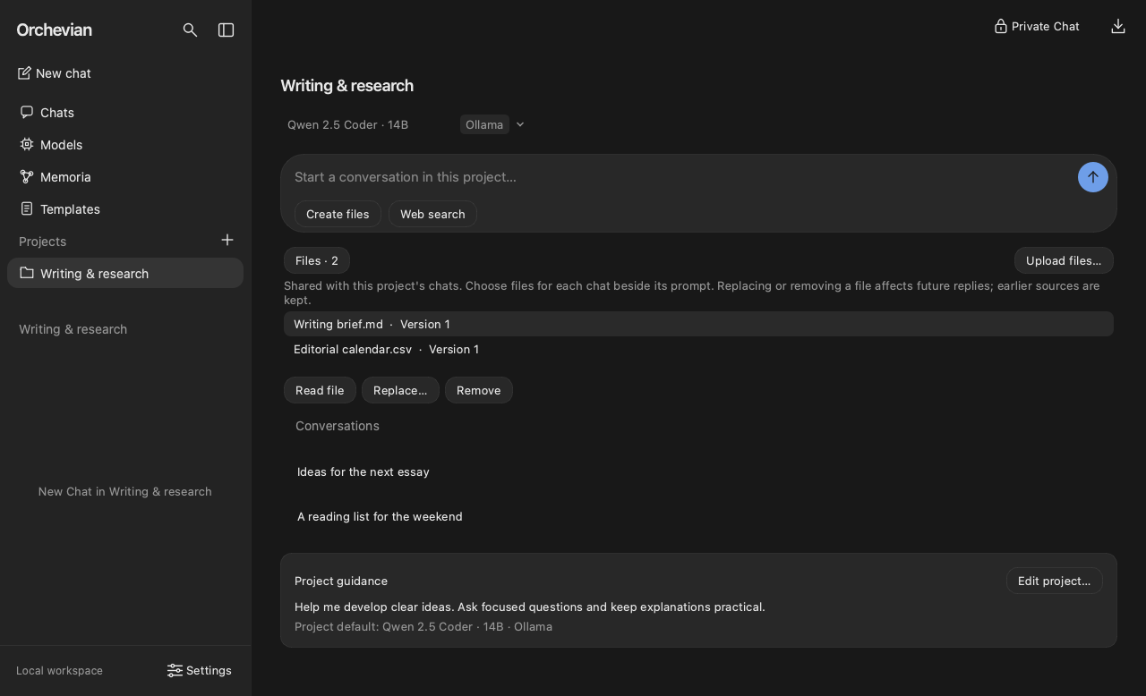
Task: Open the Ideas for the next essay conversation
Action: pos(363,471)
